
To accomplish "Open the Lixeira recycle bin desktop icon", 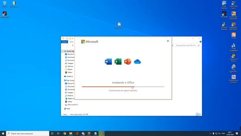I will [5, 4].
